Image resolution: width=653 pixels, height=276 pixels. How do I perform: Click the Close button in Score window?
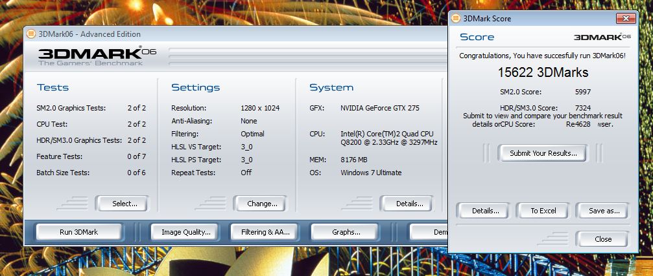pyautogui.click(x=602, y=239)
